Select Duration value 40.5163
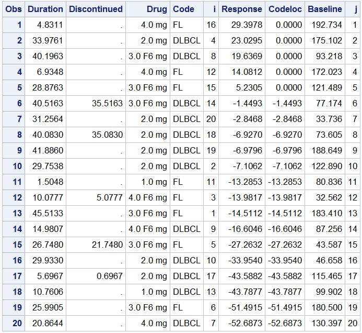The height and width of the screenshot is (333, 362). 48,104
